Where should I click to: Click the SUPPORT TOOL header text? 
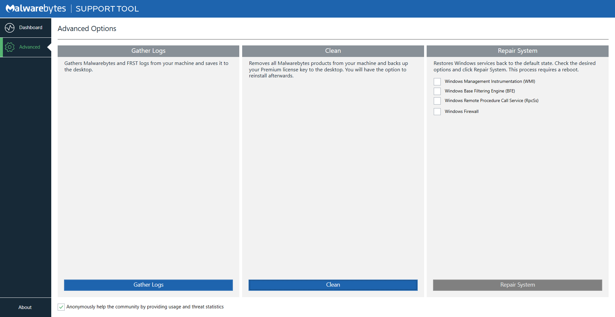pyautogui.click(x=107, y=9)
